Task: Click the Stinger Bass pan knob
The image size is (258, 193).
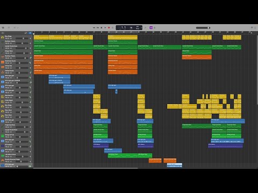Action: point(30,53)
